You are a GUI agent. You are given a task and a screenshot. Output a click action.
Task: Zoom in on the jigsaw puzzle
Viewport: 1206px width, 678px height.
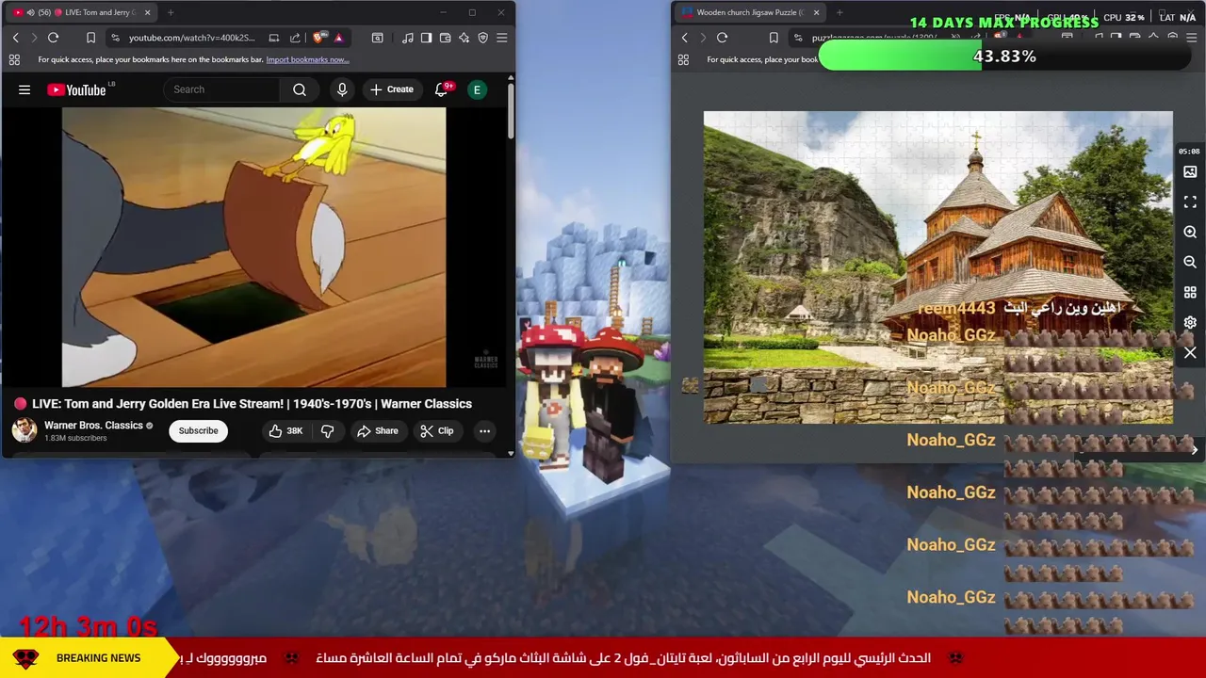tap(1190, 233)
